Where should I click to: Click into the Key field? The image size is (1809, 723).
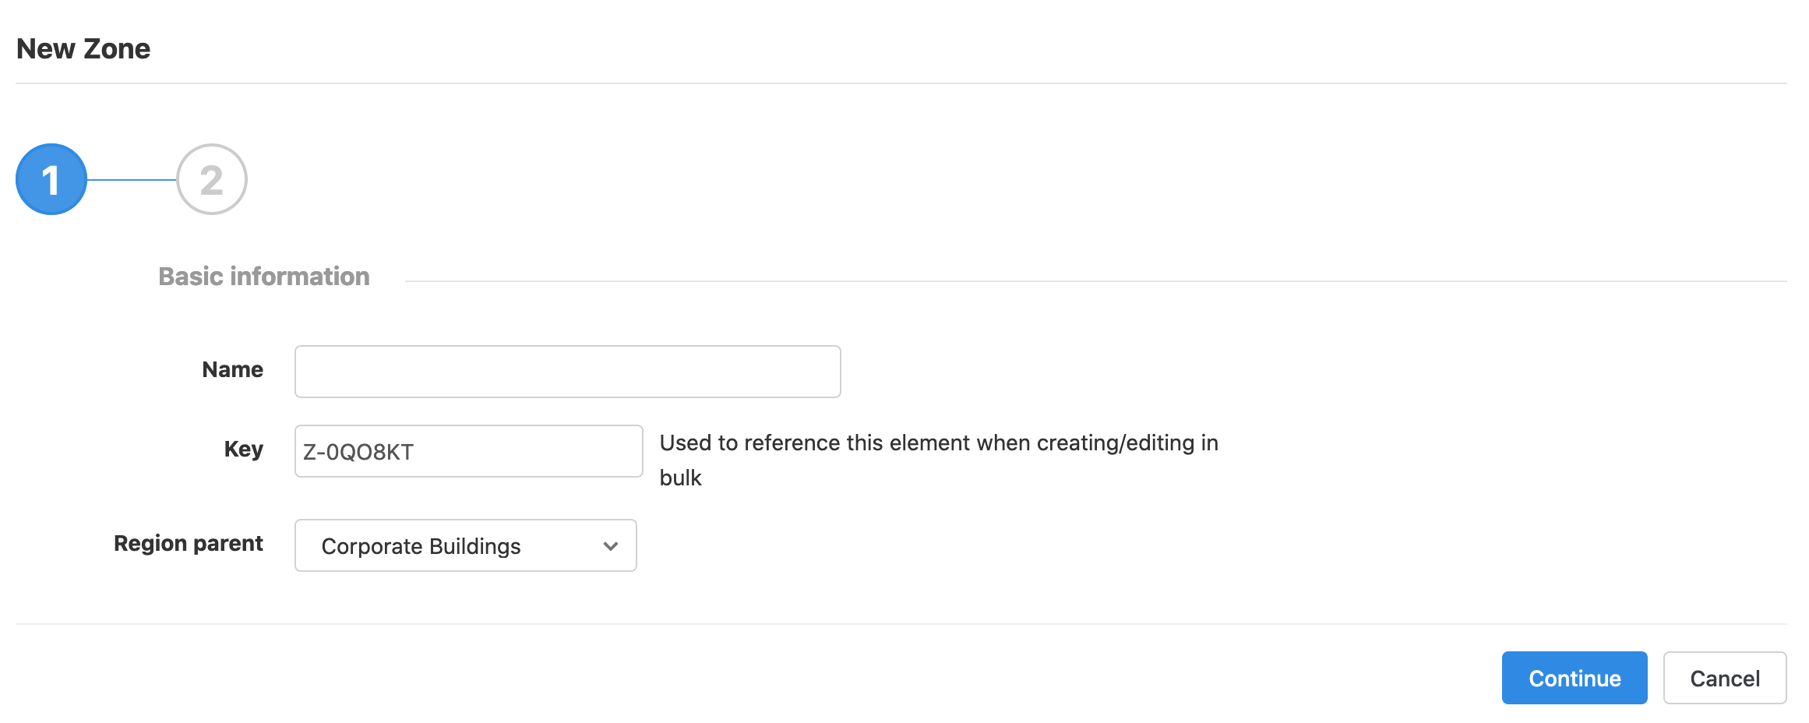[x=468, y=451]
